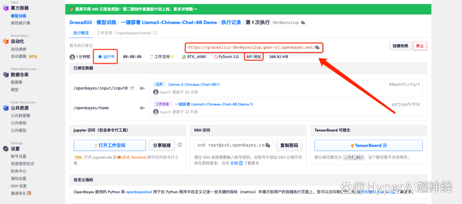Viewport: 462px width, 204px height.
Task: Click 创建快照 button
Action: click(400, 46)
